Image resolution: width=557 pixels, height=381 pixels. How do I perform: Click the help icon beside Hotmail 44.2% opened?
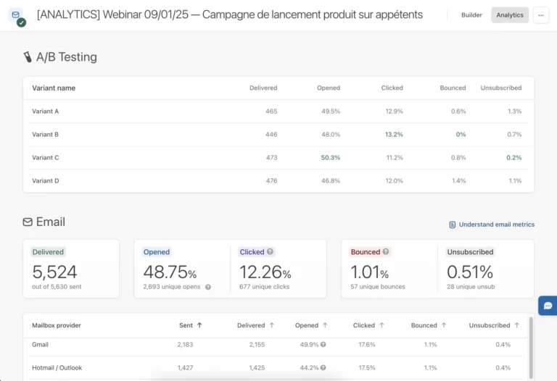click(x=323, y=367)
